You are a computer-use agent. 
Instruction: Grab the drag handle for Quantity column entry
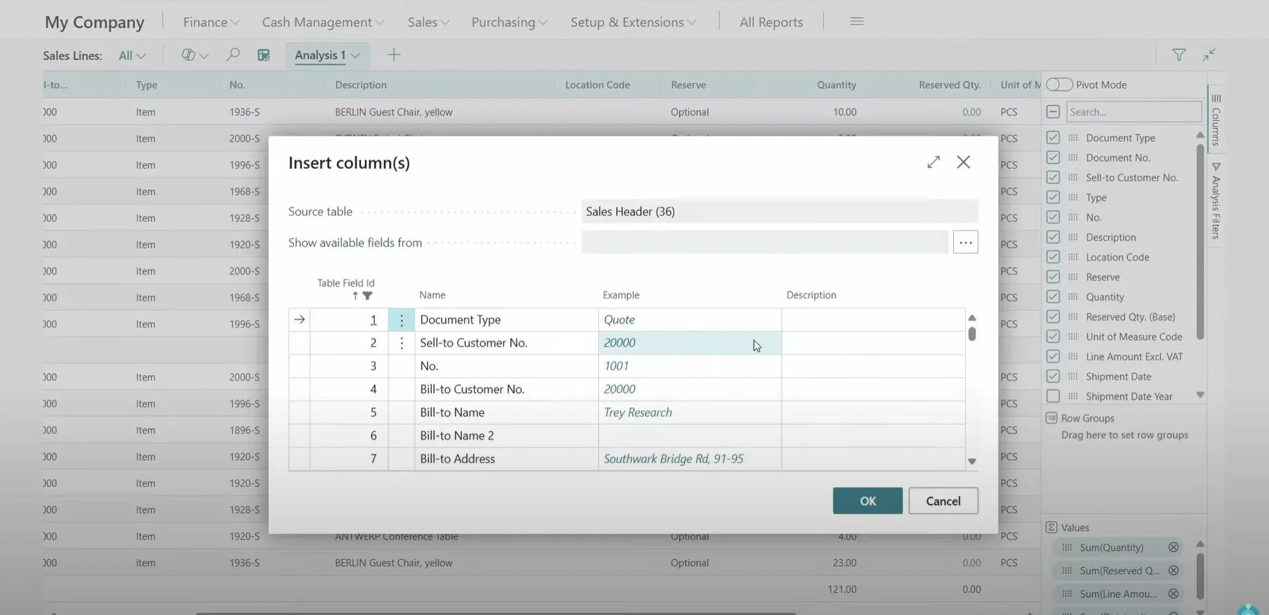1073,297
